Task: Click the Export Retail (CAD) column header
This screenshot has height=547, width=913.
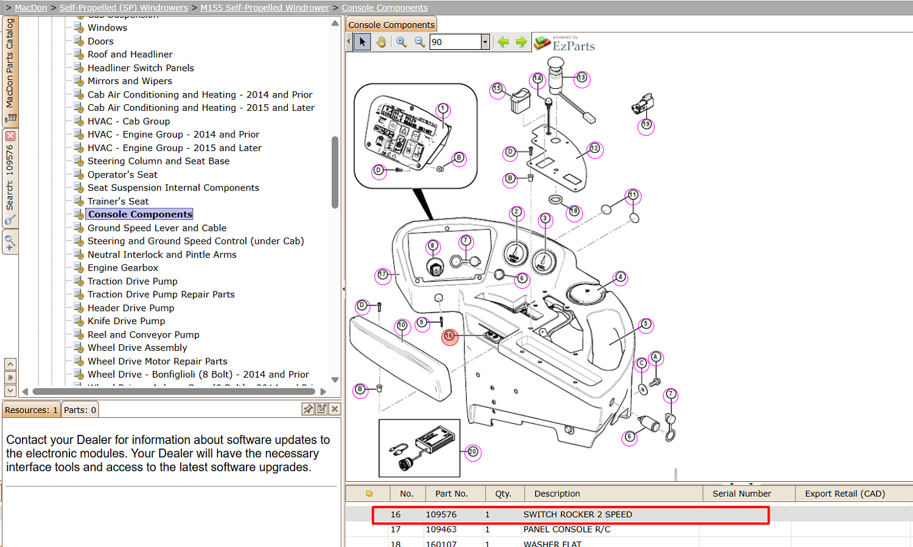Action: (x=854, y=494)
